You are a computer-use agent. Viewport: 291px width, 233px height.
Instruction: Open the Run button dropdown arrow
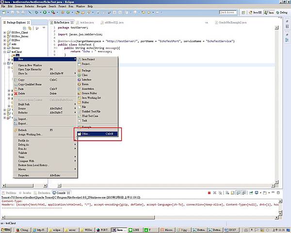click(x=49, y=13)
